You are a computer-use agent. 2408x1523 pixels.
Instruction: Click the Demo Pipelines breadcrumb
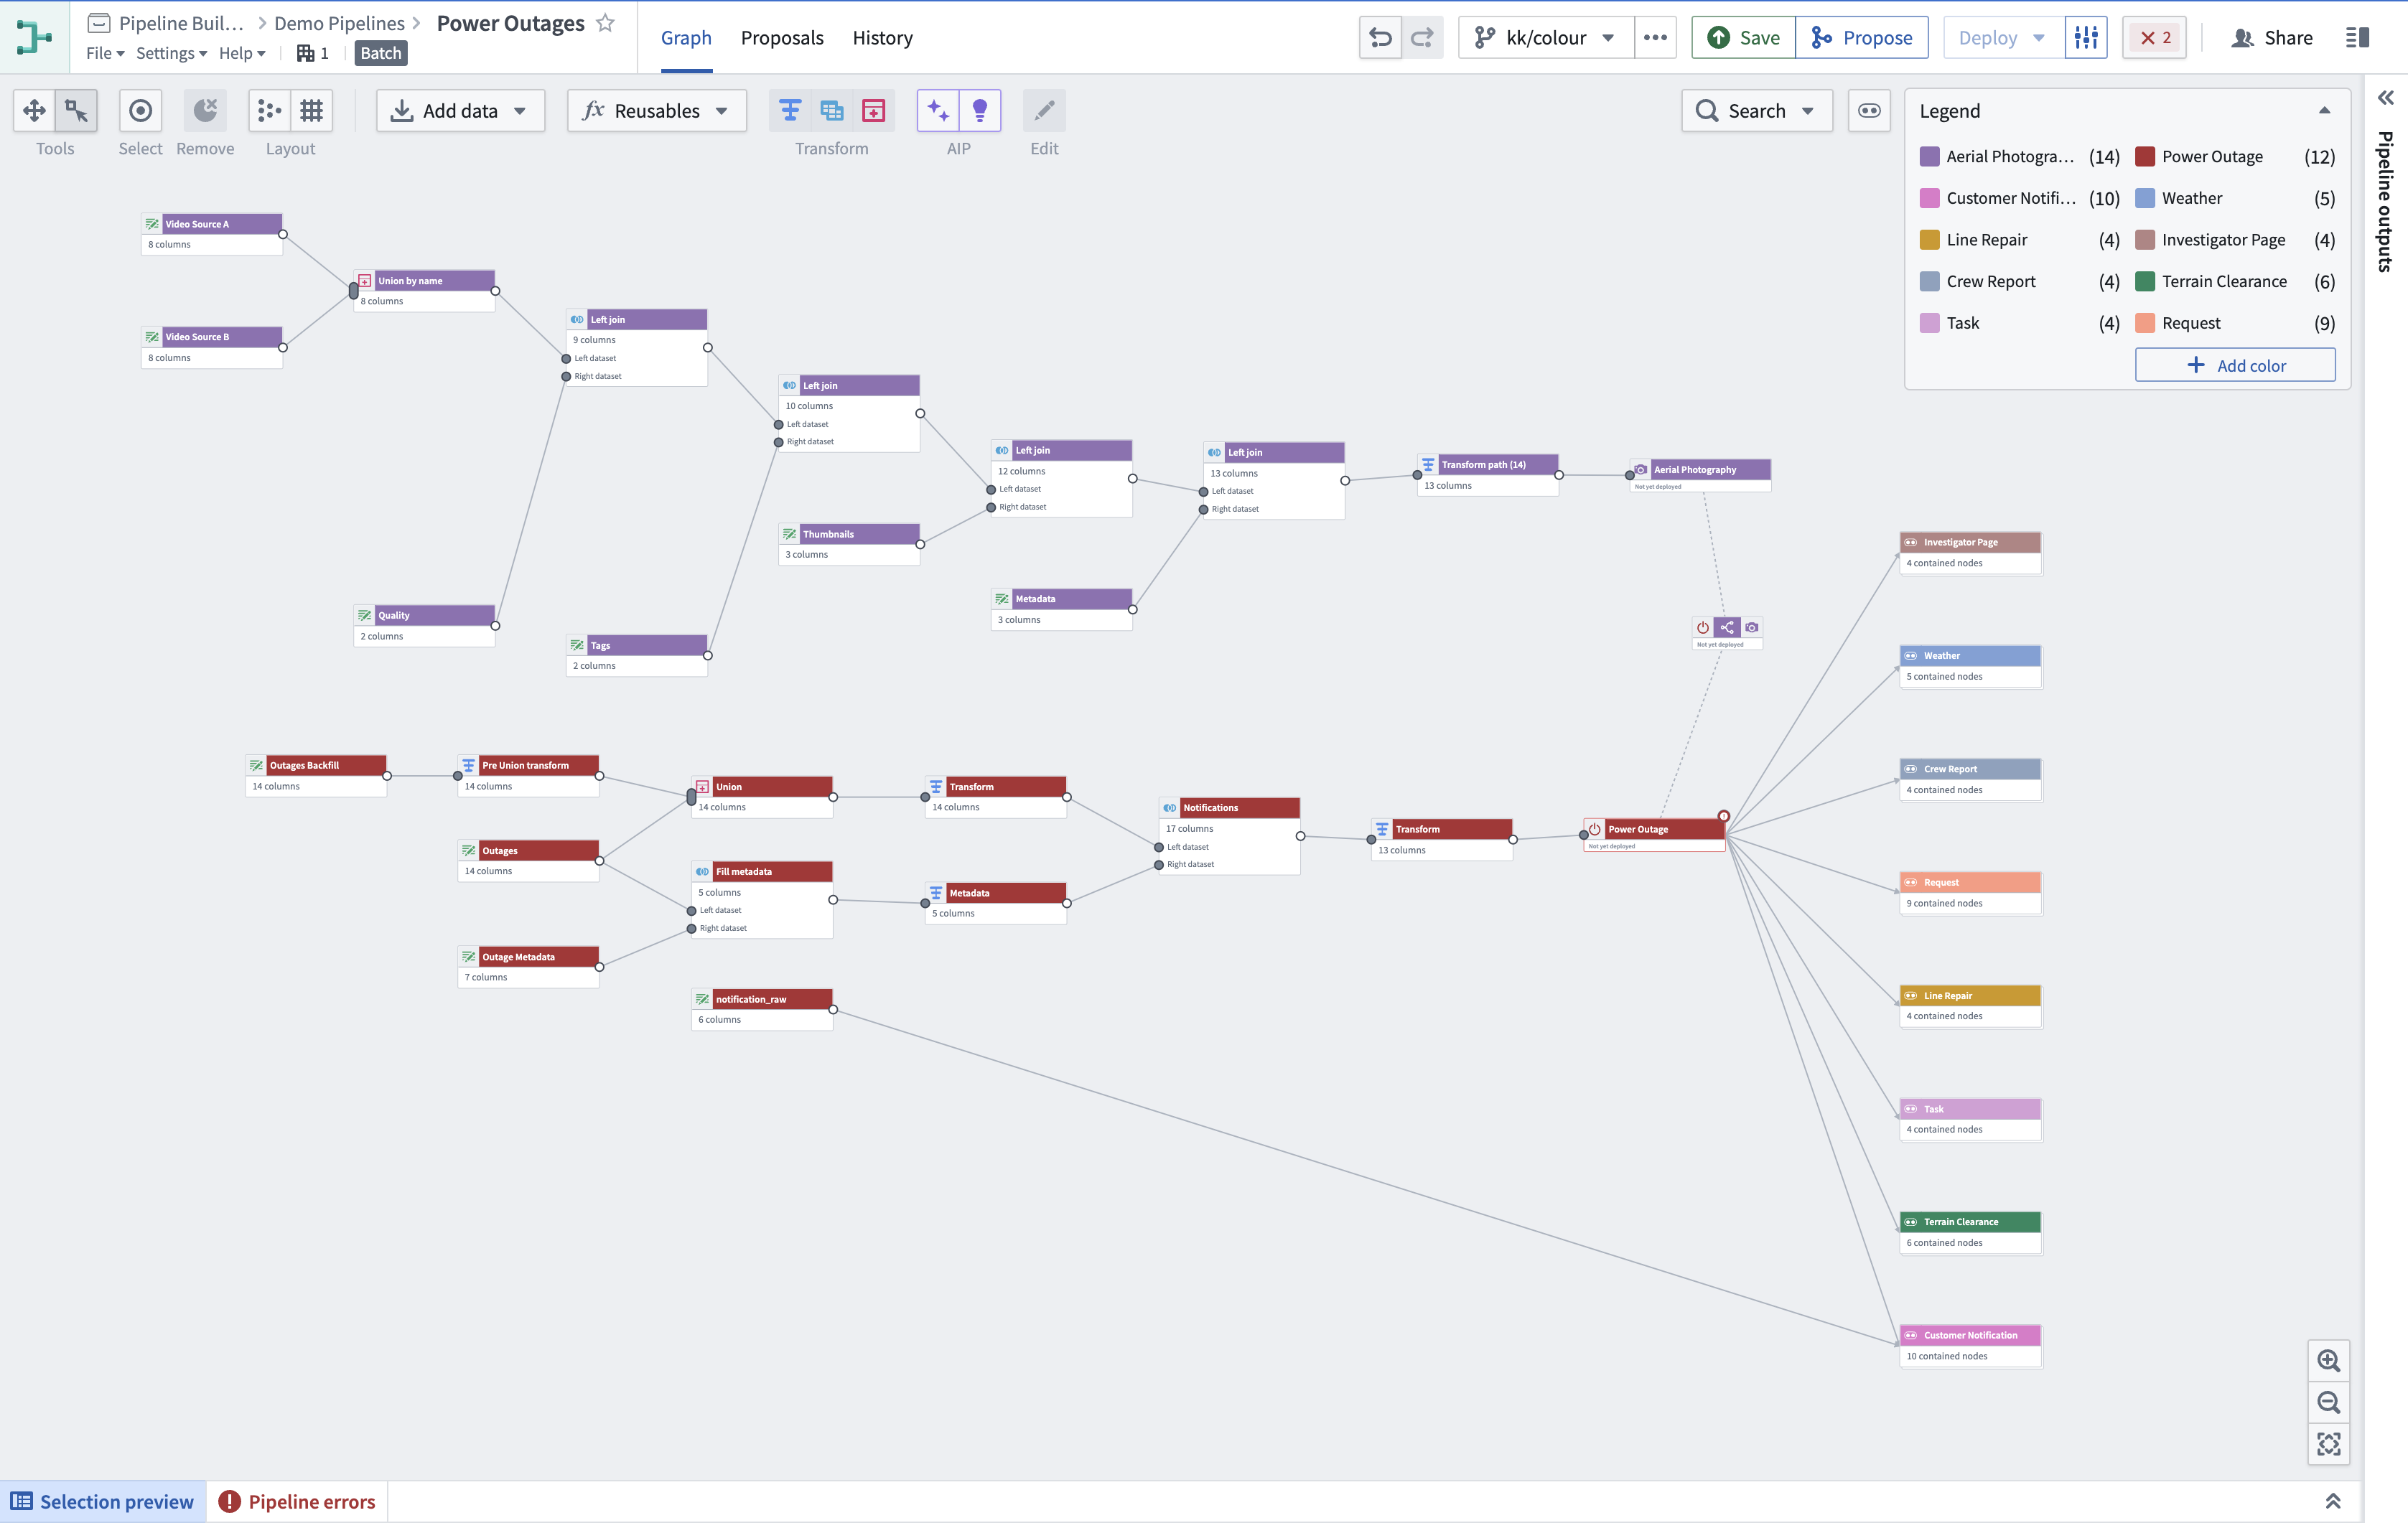(339, 23)
